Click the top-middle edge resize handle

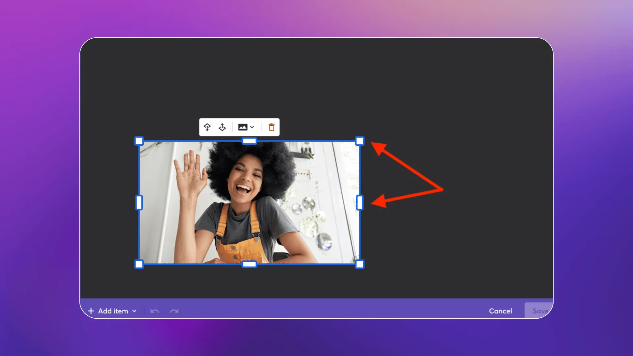click(x=249, y=141)
